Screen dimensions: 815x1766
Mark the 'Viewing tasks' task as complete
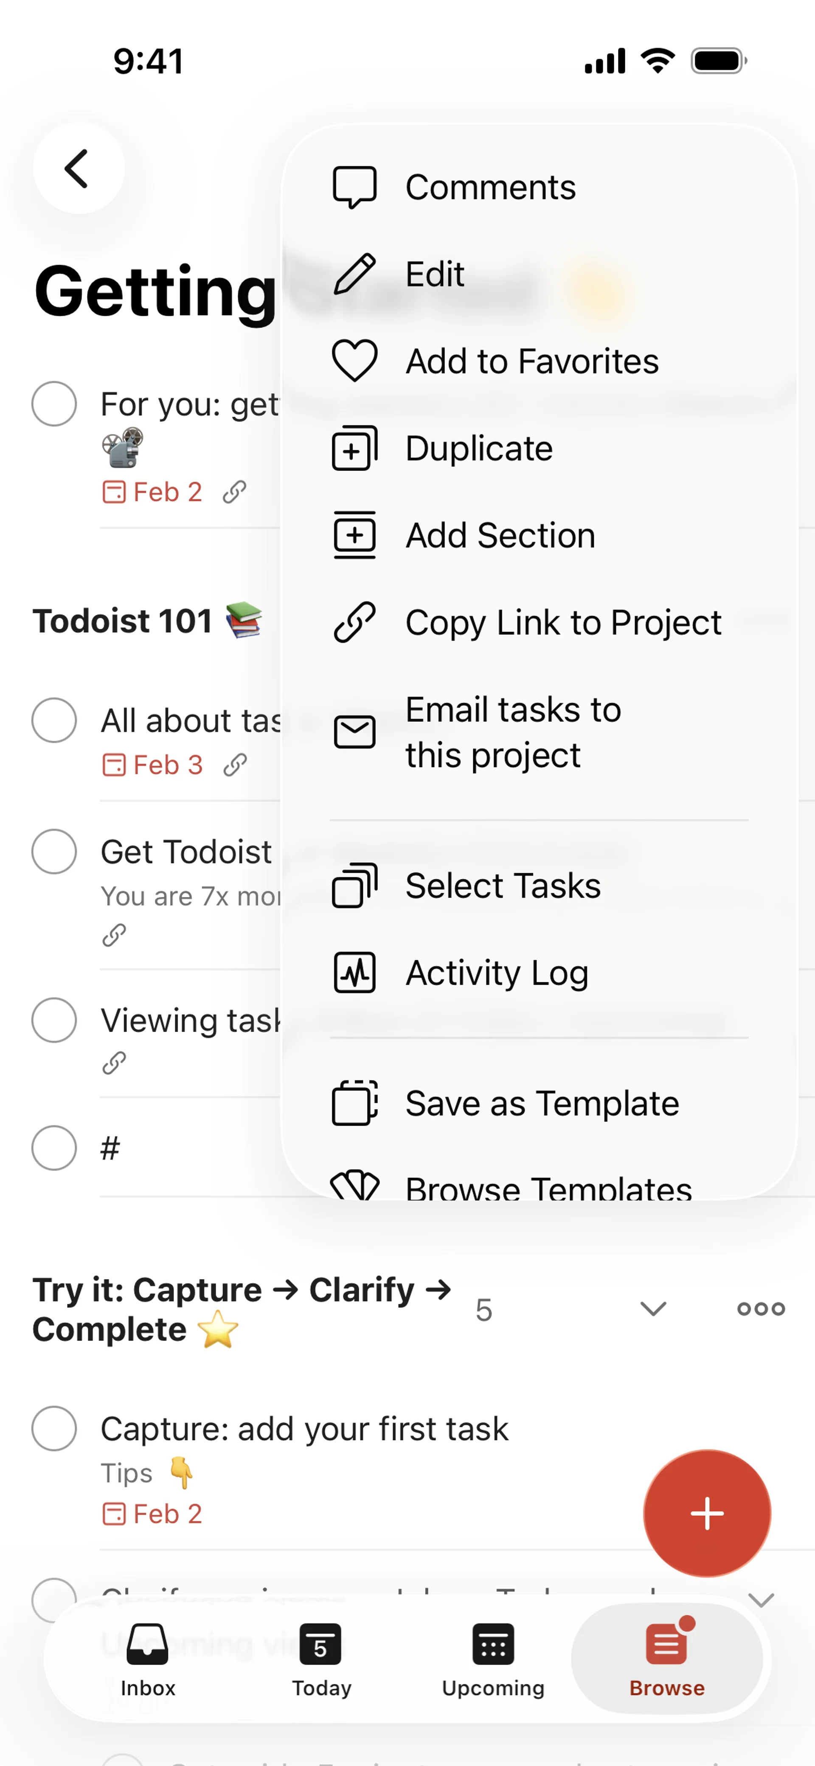[x=54, y=1020]
